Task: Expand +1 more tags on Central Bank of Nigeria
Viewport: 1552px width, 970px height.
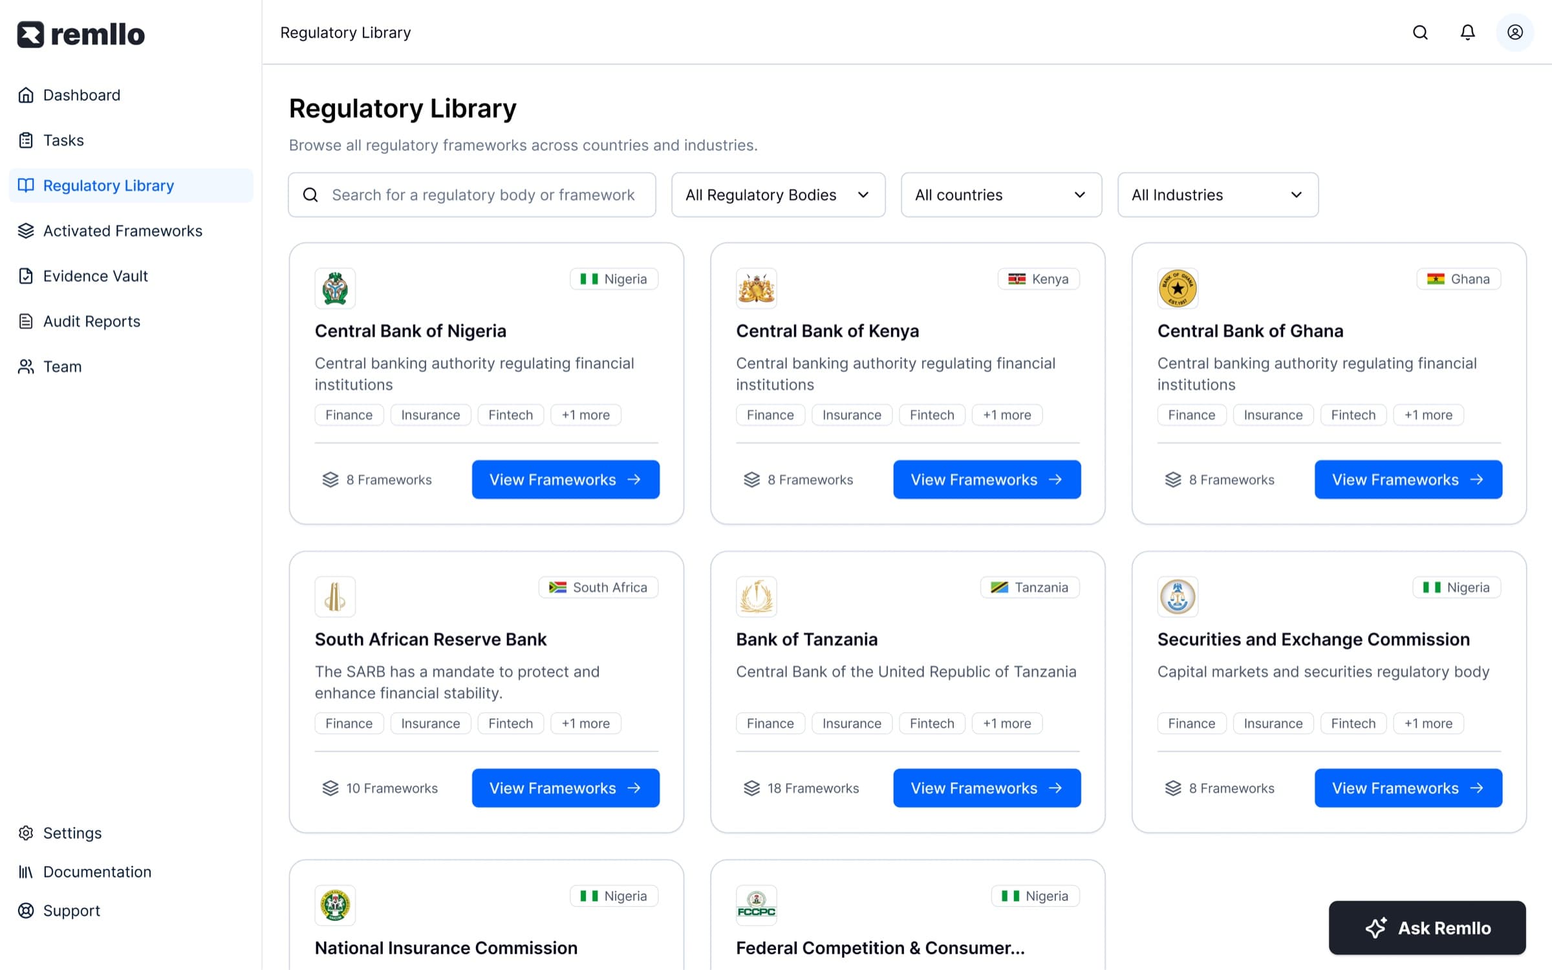Action: 585,415
